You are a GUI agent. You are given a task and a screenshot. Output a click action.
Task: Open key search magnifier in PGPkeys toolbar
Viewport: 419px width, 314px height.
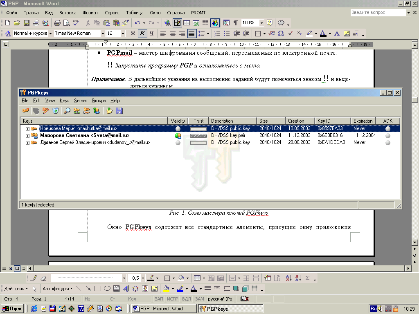point(67,110)
